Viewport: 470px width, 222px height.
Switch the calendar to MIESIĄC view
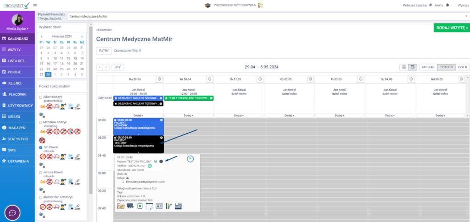tap(428, 67)
